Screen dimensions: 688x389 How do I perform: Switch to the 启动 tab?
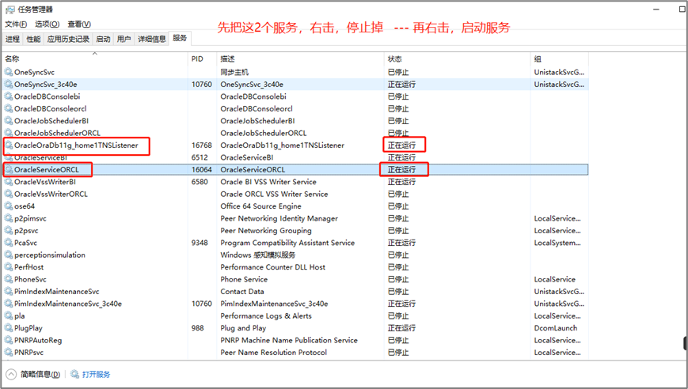click(x=103, y=39)
